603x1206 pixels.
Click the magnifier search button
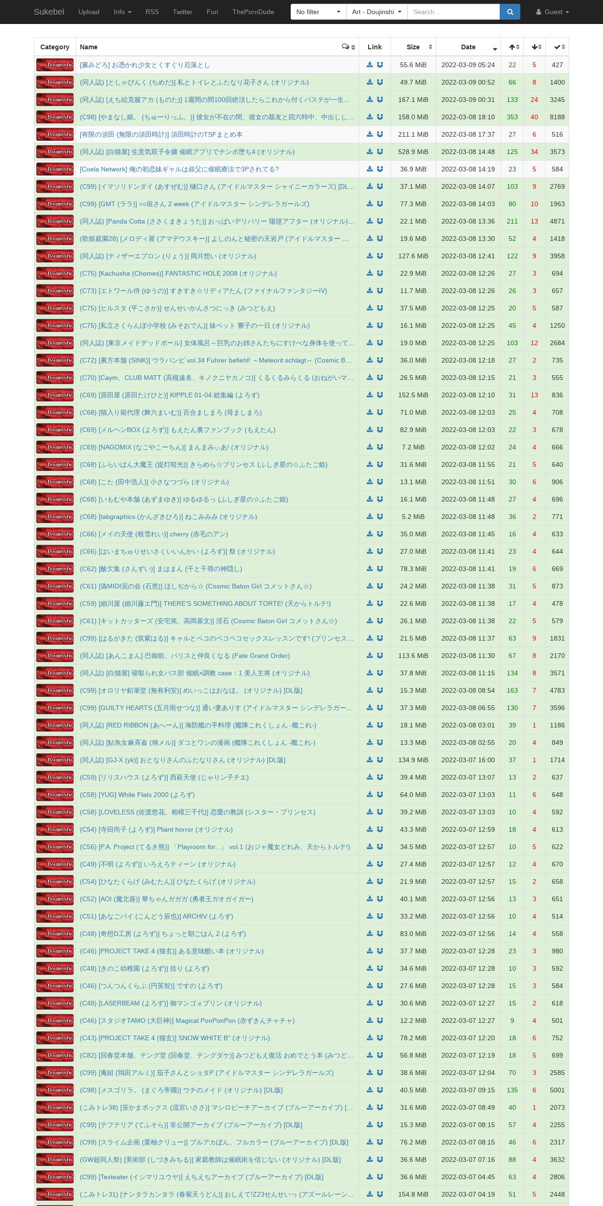[x=510, y=12]
